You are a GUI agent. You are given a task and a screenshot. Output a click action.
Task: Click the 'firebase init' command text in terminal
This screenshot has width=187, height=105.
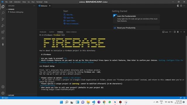59,35
